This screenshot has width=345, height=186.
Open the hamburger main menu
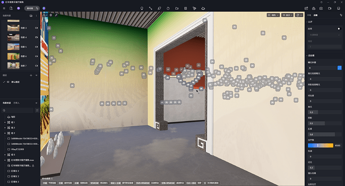[x=4, y=9]
